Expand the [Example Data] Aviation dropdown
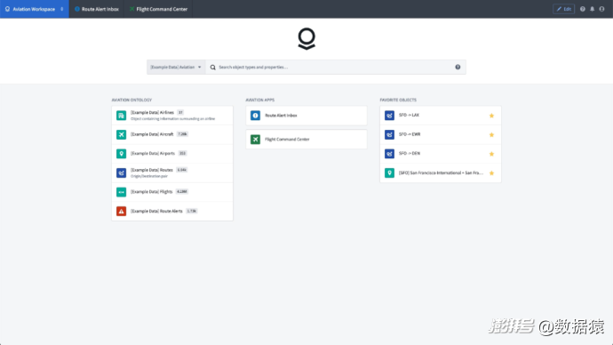This screenshot has width=613, height=345. pyautogui.click(x=176, y=67)
